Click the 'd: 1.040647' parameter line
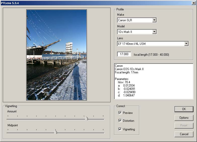The image size is (197, 142). (x=126, y=95)
